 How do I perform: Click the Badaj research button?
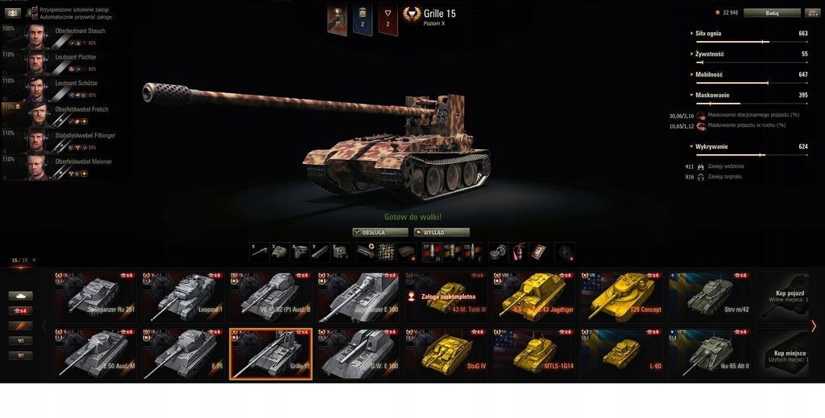coord(772,13)
